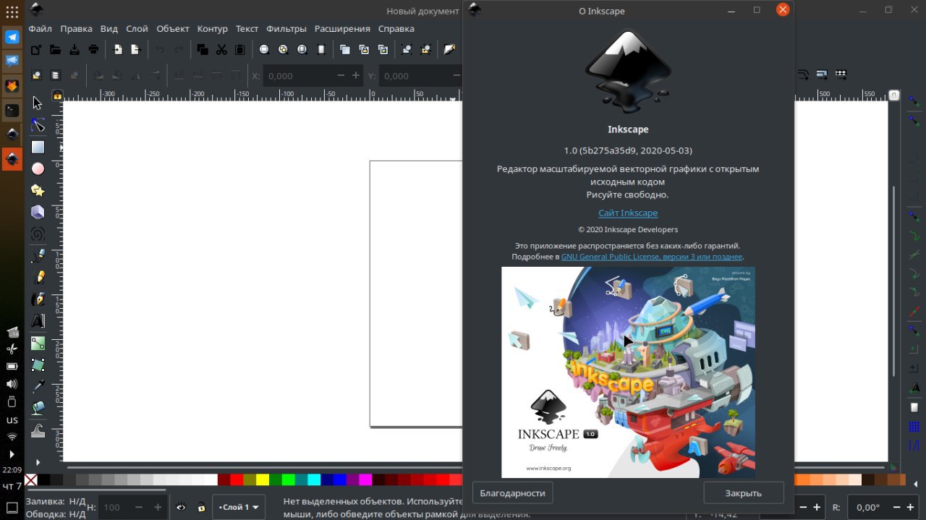Select the freehand pencil tool
The image size is (926, 520).
pyautogui.click(x=38, y=277)
